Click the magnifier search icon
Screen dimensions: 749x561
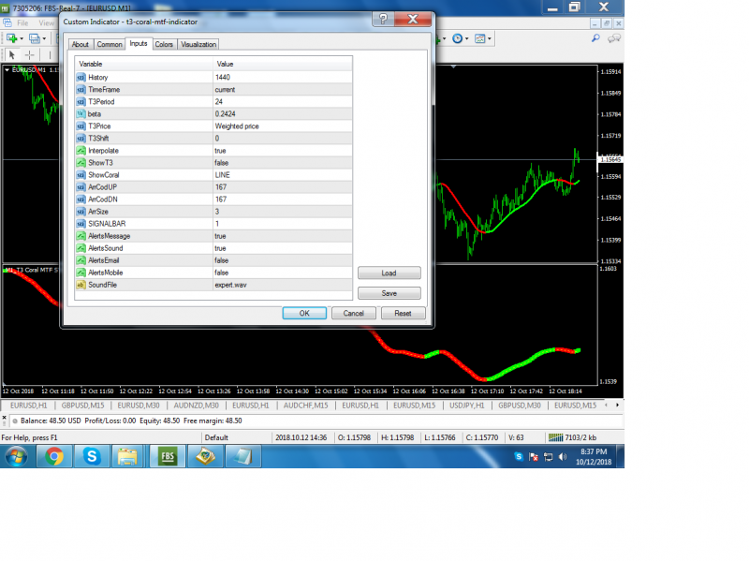[x=595, y=38]
